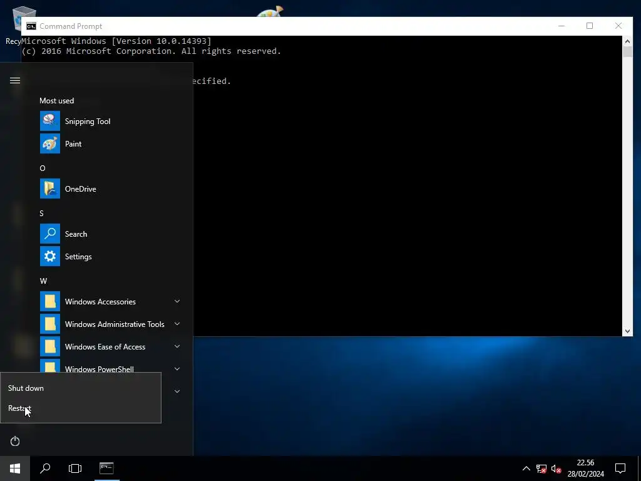Click the hamburger menu icon in Start

coord(15,80)
